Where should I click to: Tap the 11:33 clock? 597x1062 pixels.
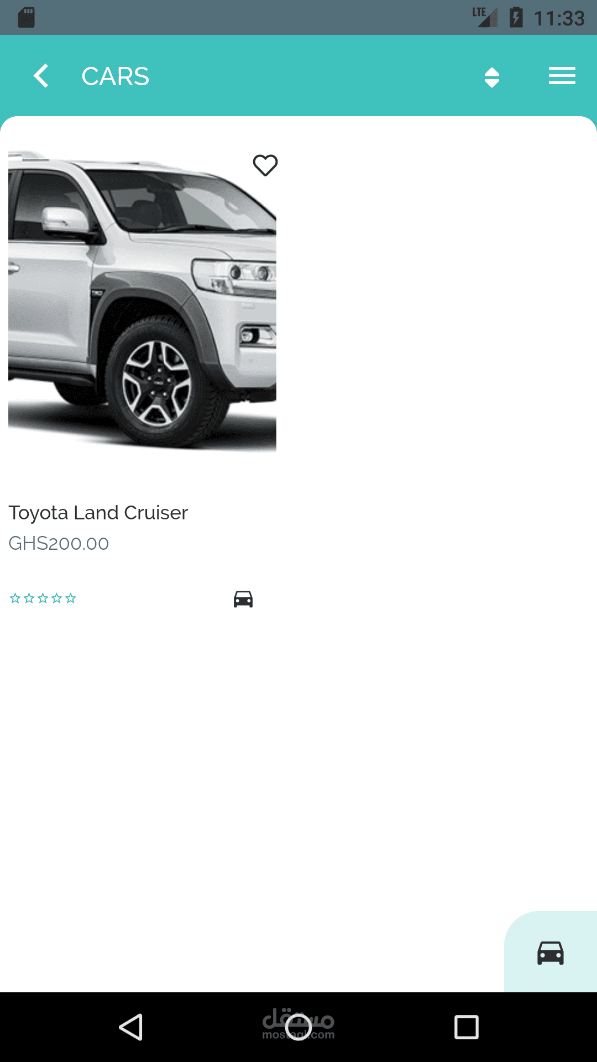559,18
